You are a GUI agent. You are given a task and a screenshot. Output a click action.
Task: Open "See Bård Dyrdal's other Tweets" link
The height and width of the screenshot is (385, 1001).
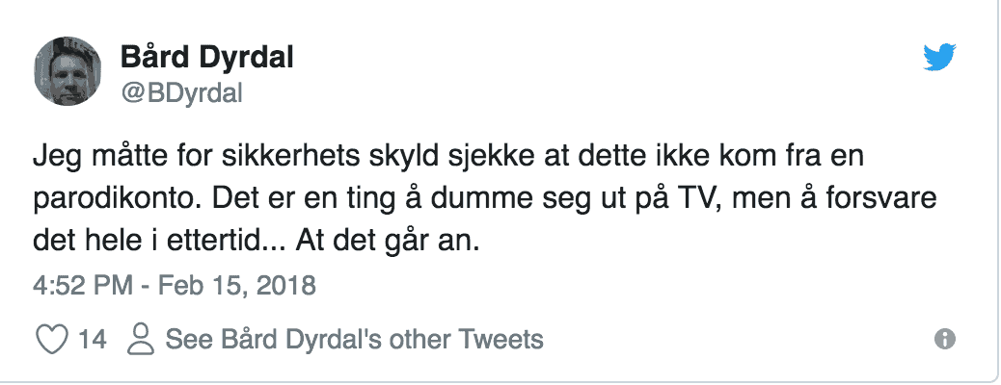(354, 339)
